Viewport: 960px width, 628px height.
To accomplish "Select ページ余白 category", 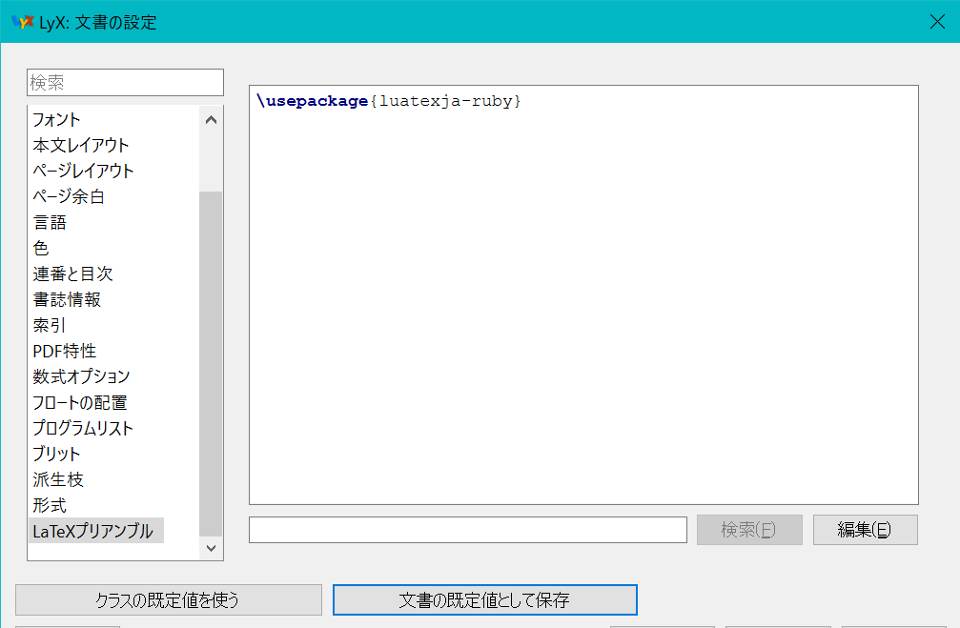I will point(69,196).
